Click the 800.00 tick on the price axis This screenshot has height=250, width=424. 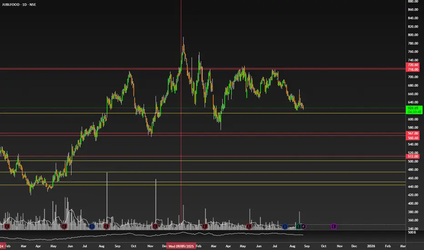coord(413,35)
